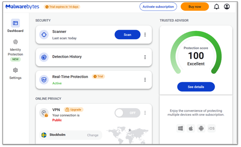Open the user account profile icon

pyautogui.click(x=227, y=7)
